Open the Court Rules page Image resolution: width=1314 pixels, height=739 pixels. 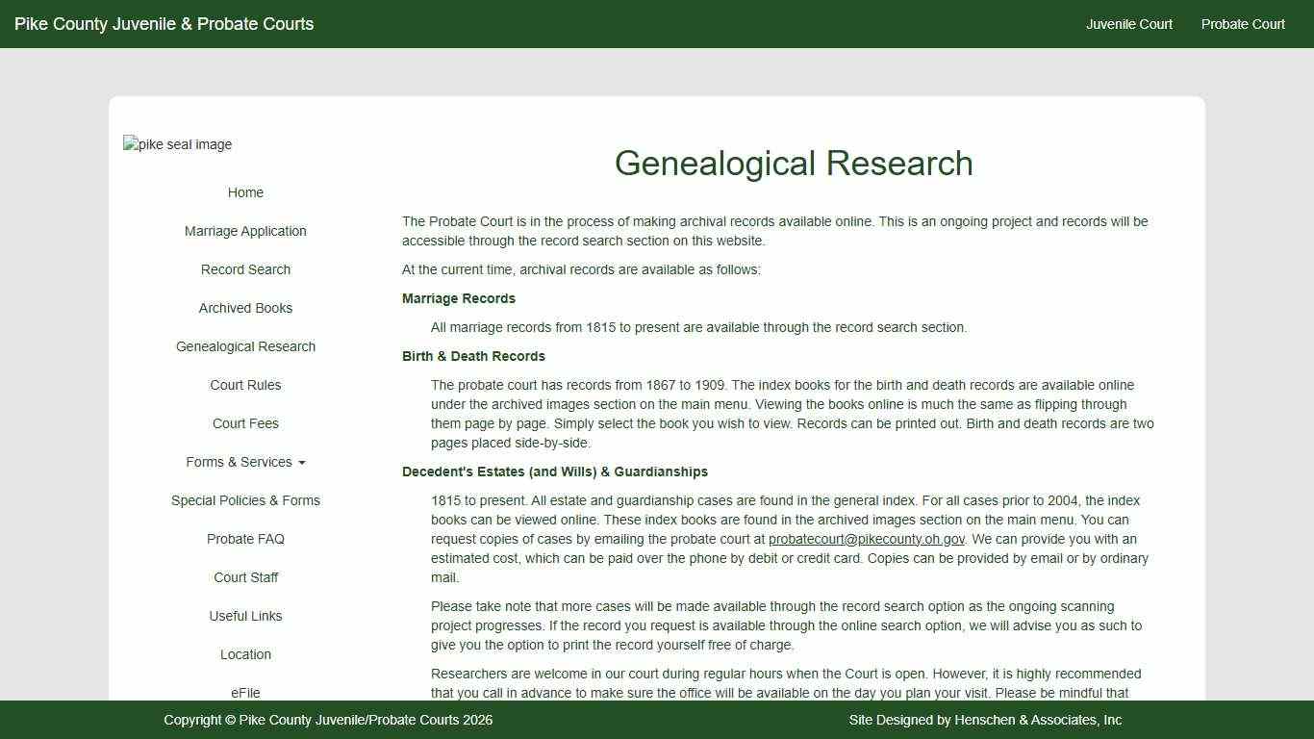[x=245, y=385]
